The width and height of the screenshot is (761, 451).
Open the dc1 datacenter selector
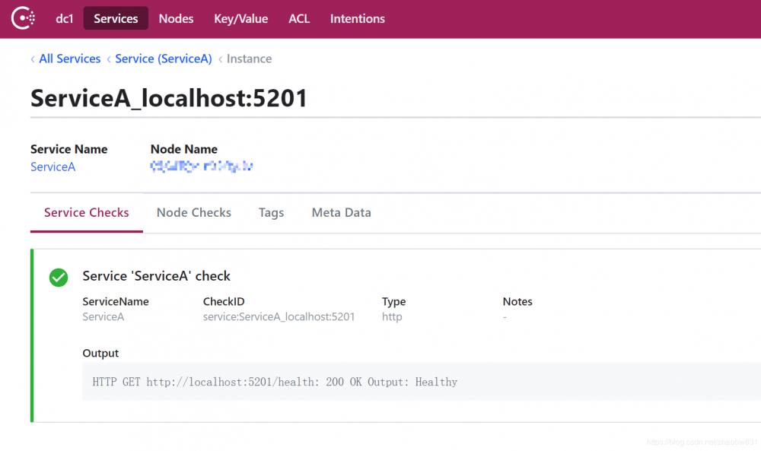pos(65,19)
